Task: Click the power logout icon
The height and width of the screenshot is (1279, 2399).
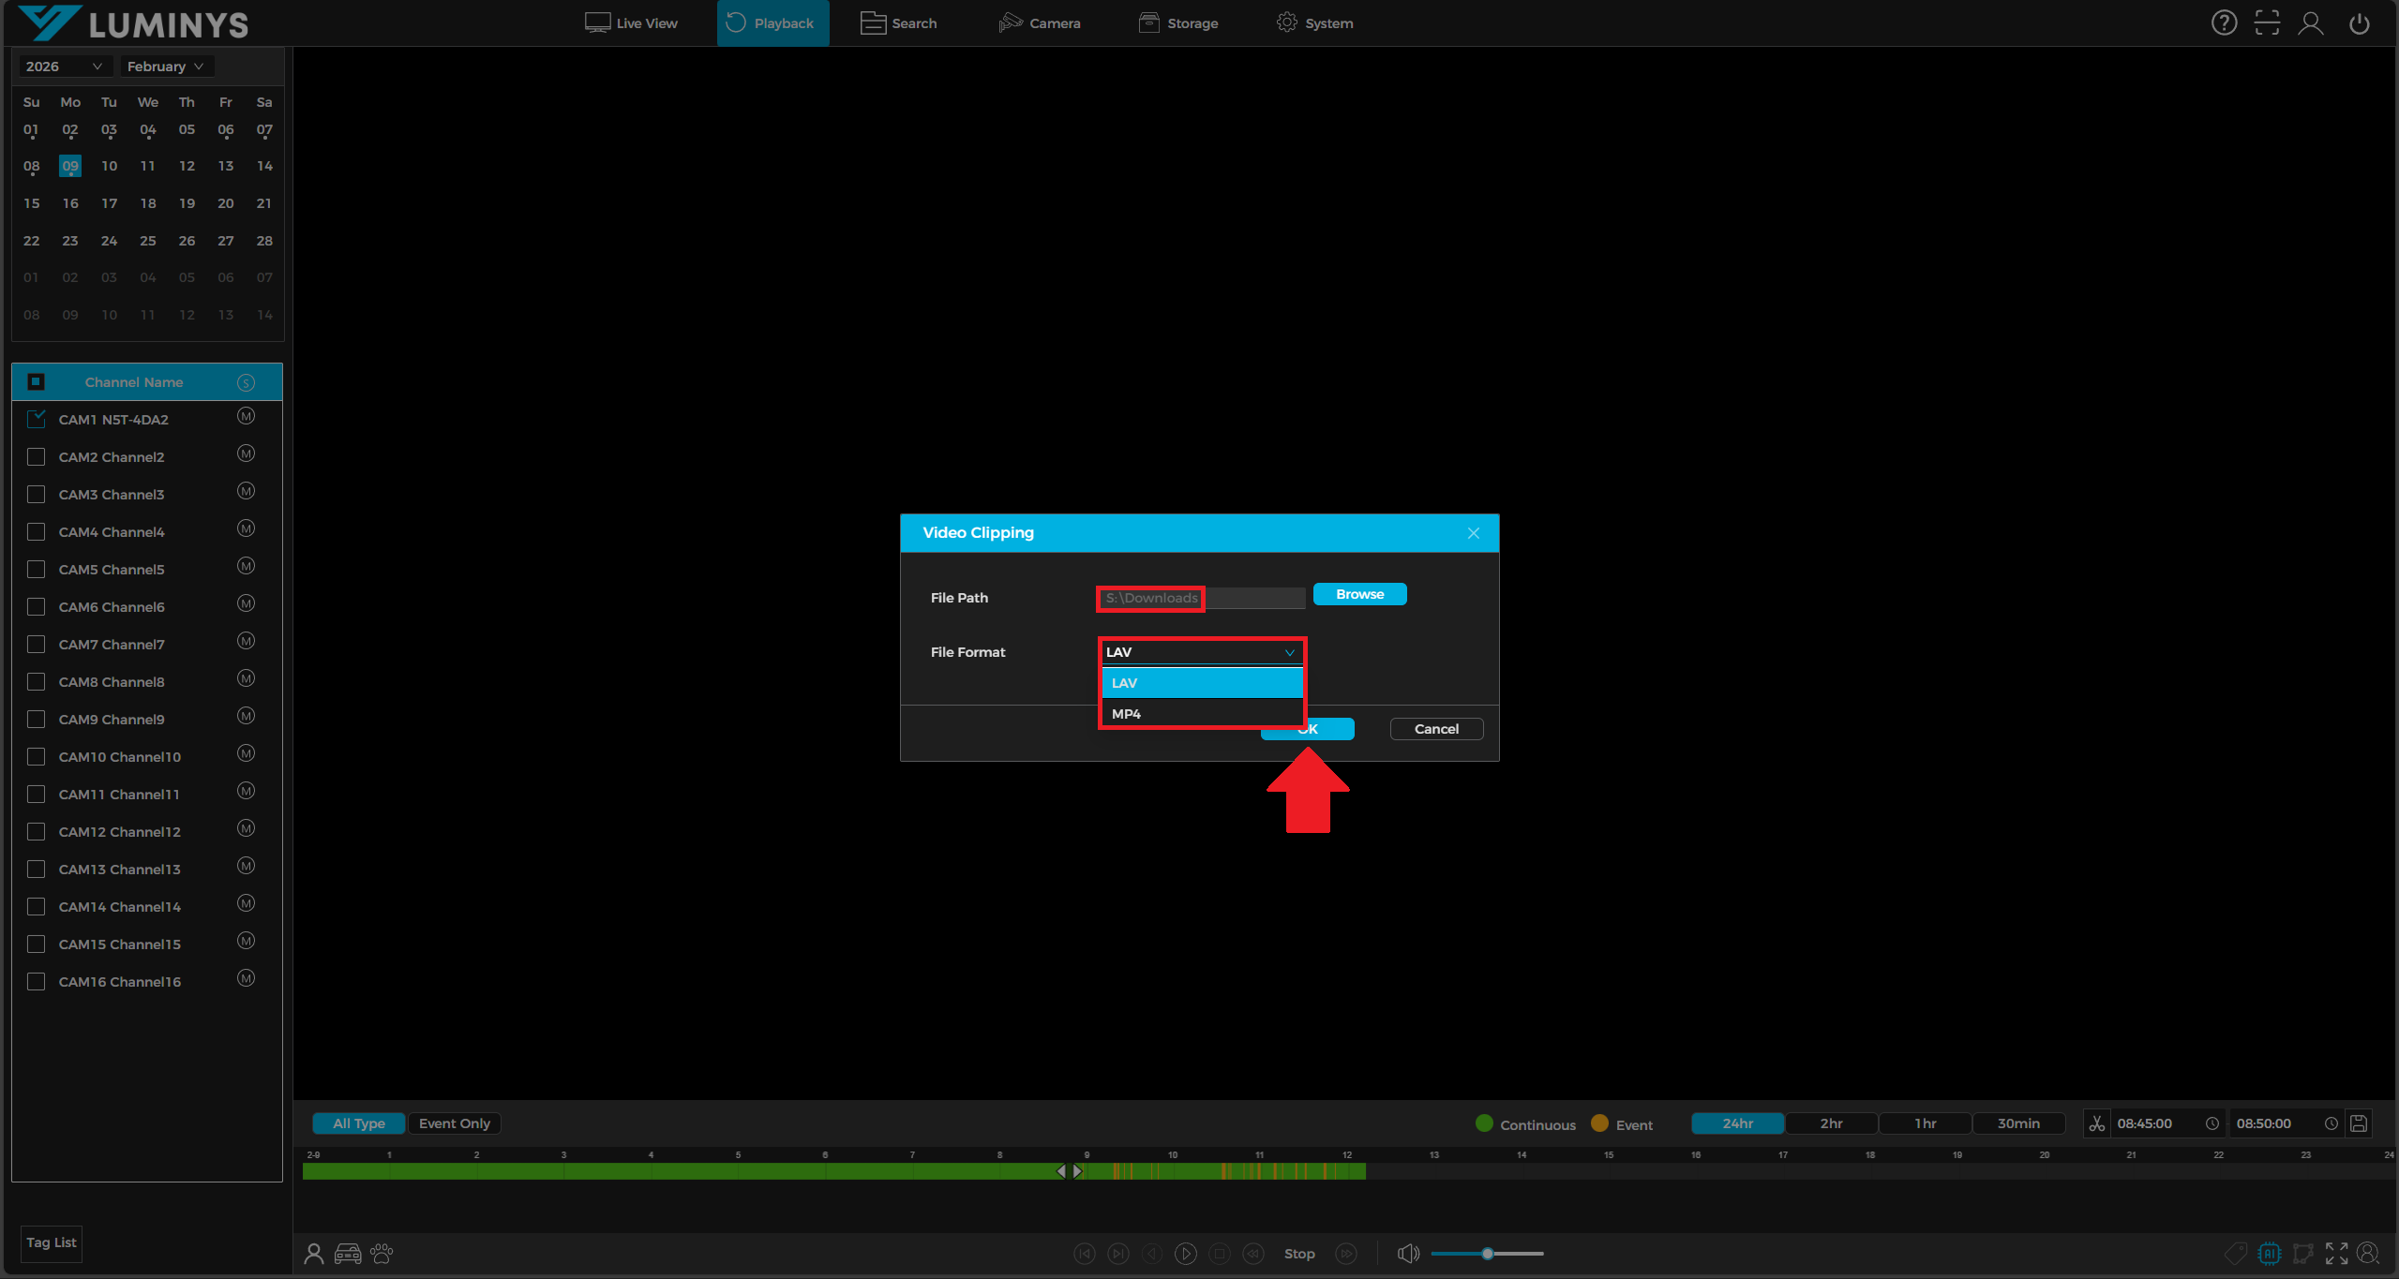Action: point(2359,23)
